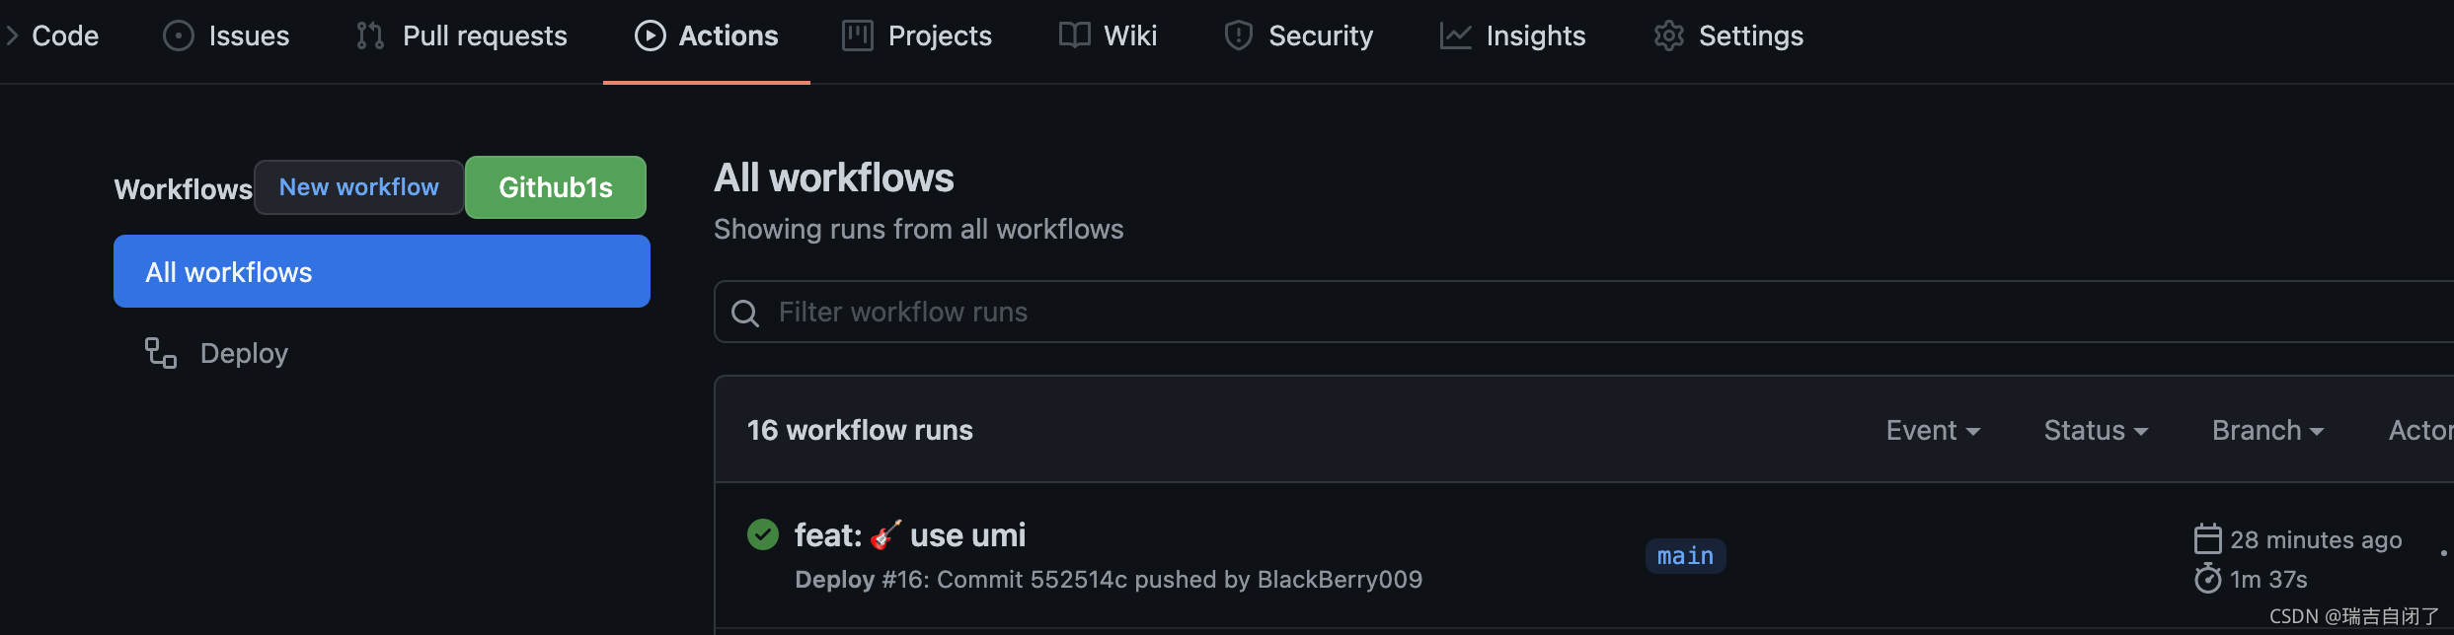Click the Wiki book icon
Viewport: 2454px width, 635px height.
pyautogui.click(x=1074, y=35)
